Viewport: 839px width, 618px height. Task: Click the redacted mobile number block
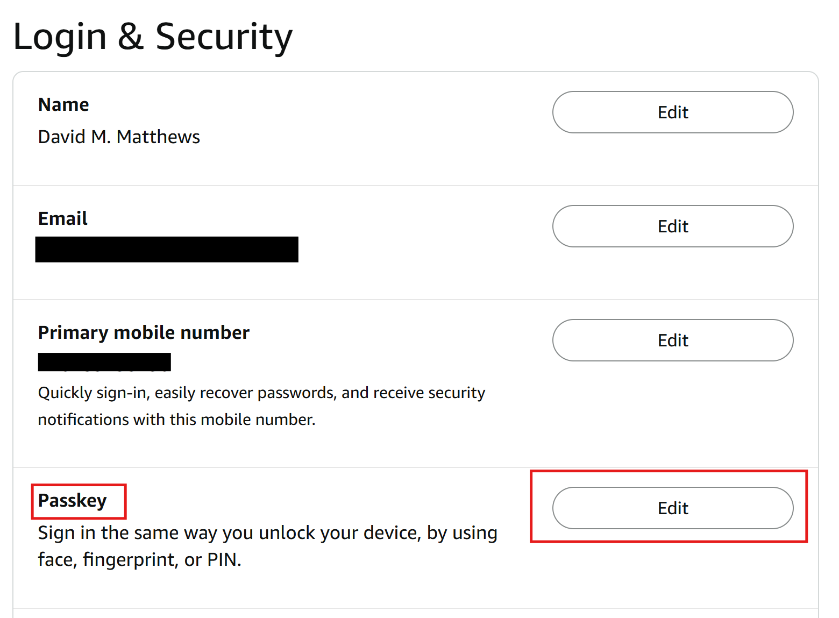pos(104,362)
